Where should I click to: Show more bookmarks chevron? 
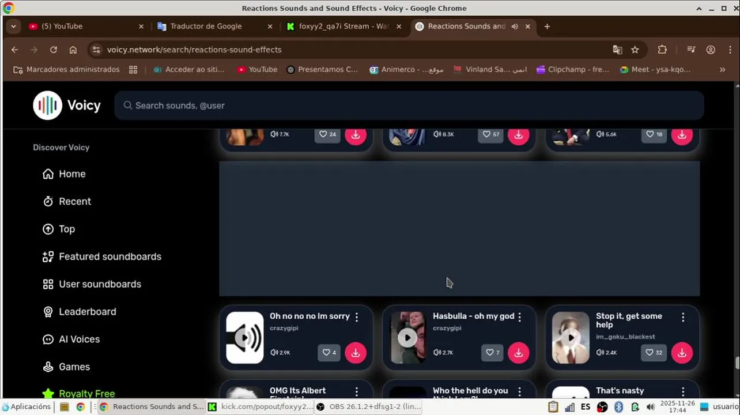[723, 70]
